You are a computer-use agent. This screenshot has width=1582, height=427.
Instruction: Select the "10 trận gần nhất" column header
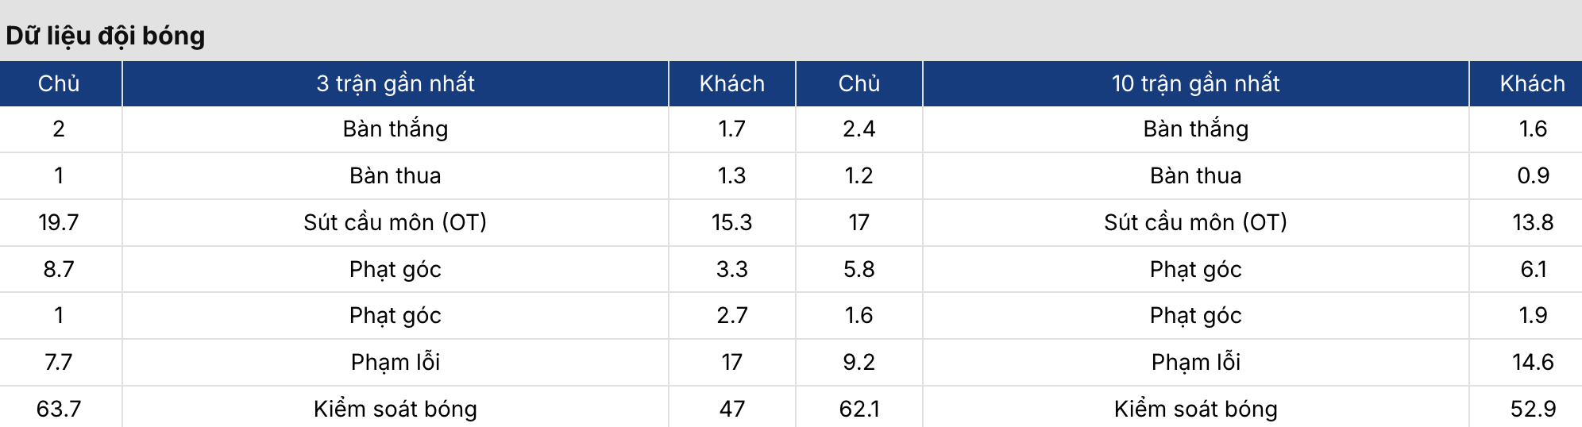[x=1195, y=83]
